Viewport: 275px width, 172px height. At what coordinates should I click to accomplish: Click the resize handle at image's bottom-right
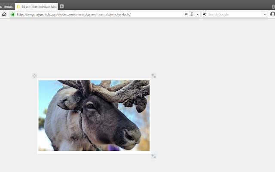(x=153, y=156)
